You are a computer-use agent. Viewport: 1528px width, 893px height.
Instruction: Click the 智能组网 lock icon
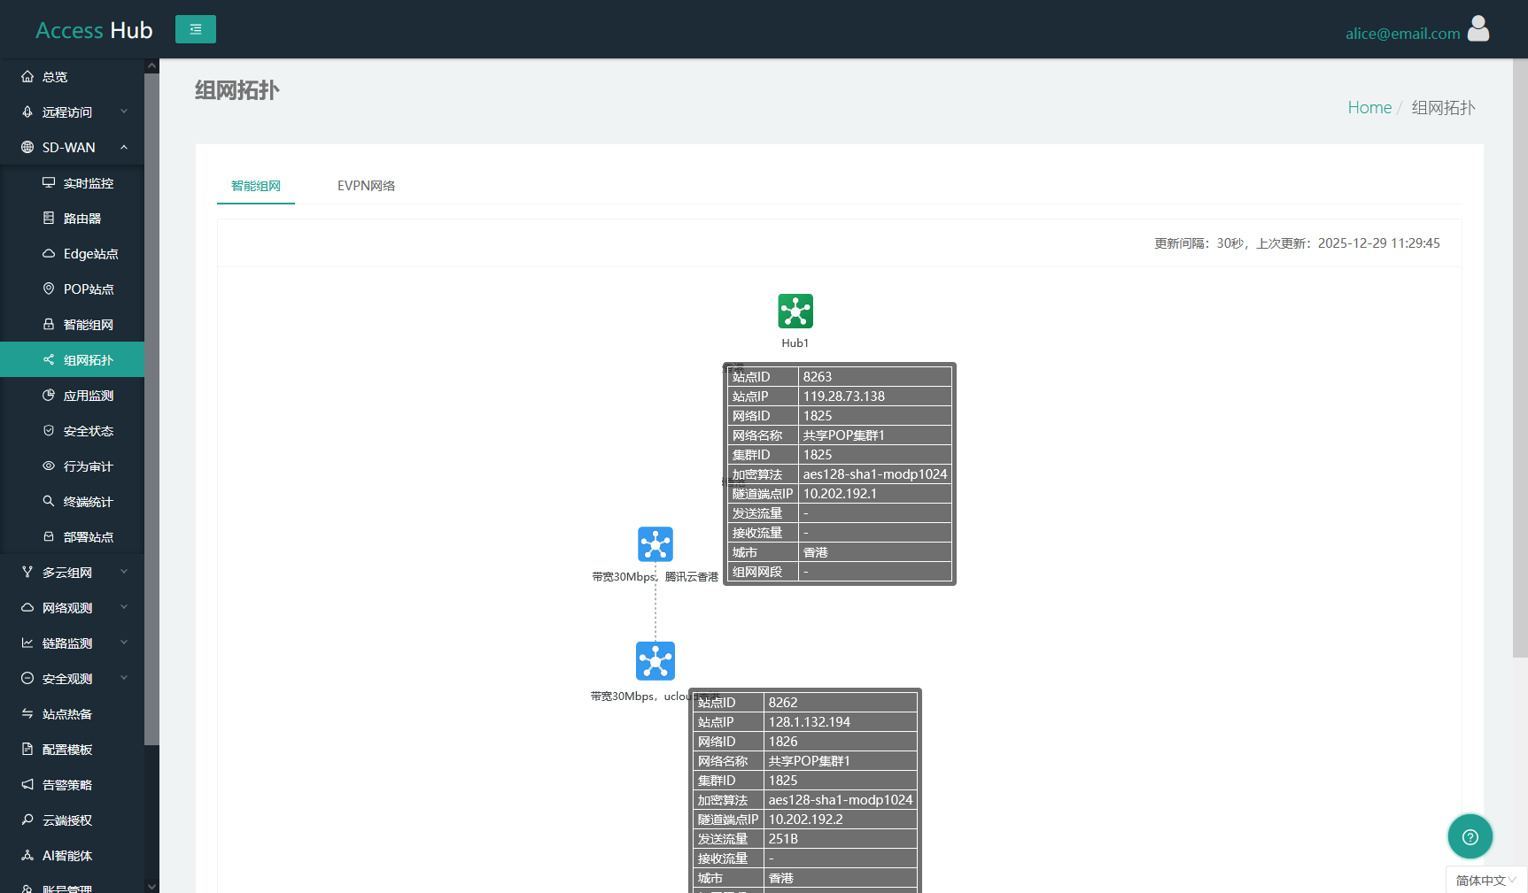49,325
